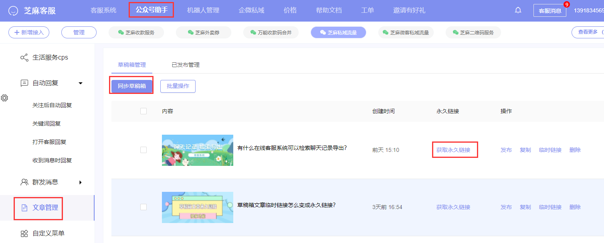The image size is (604, 243).
Task: Click the 同步草稿箱 button
Action: point(131,86)
